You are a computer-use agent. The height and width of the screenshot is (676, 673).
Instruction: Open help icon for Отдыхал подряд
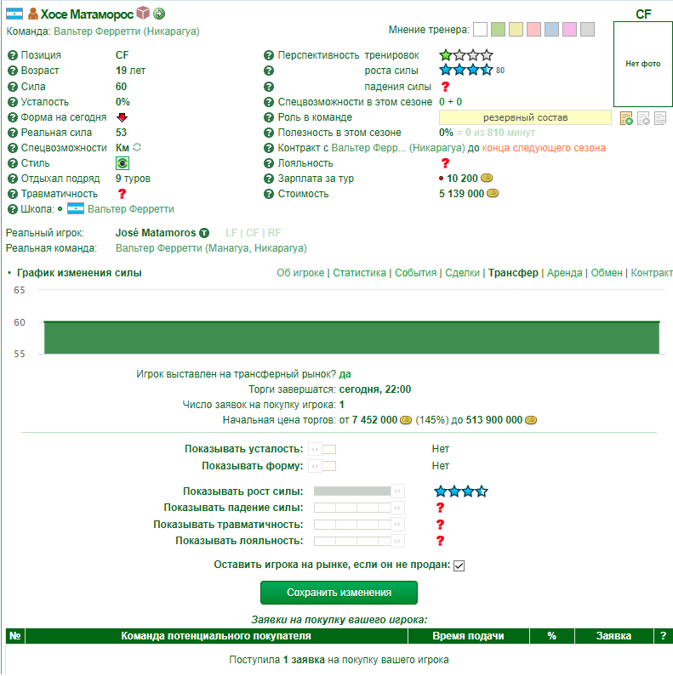13,179
